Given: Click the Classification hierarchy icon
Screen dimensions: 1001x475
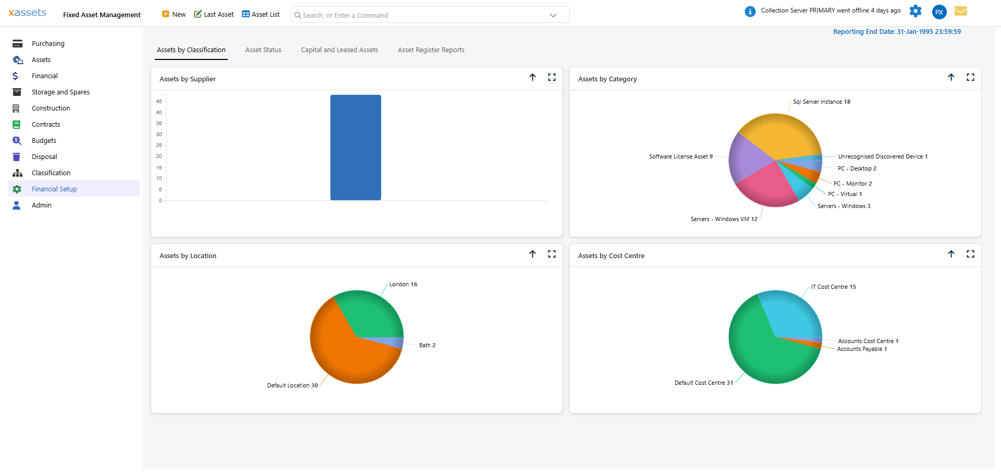Looking at the screenshot, I should 17,173.
